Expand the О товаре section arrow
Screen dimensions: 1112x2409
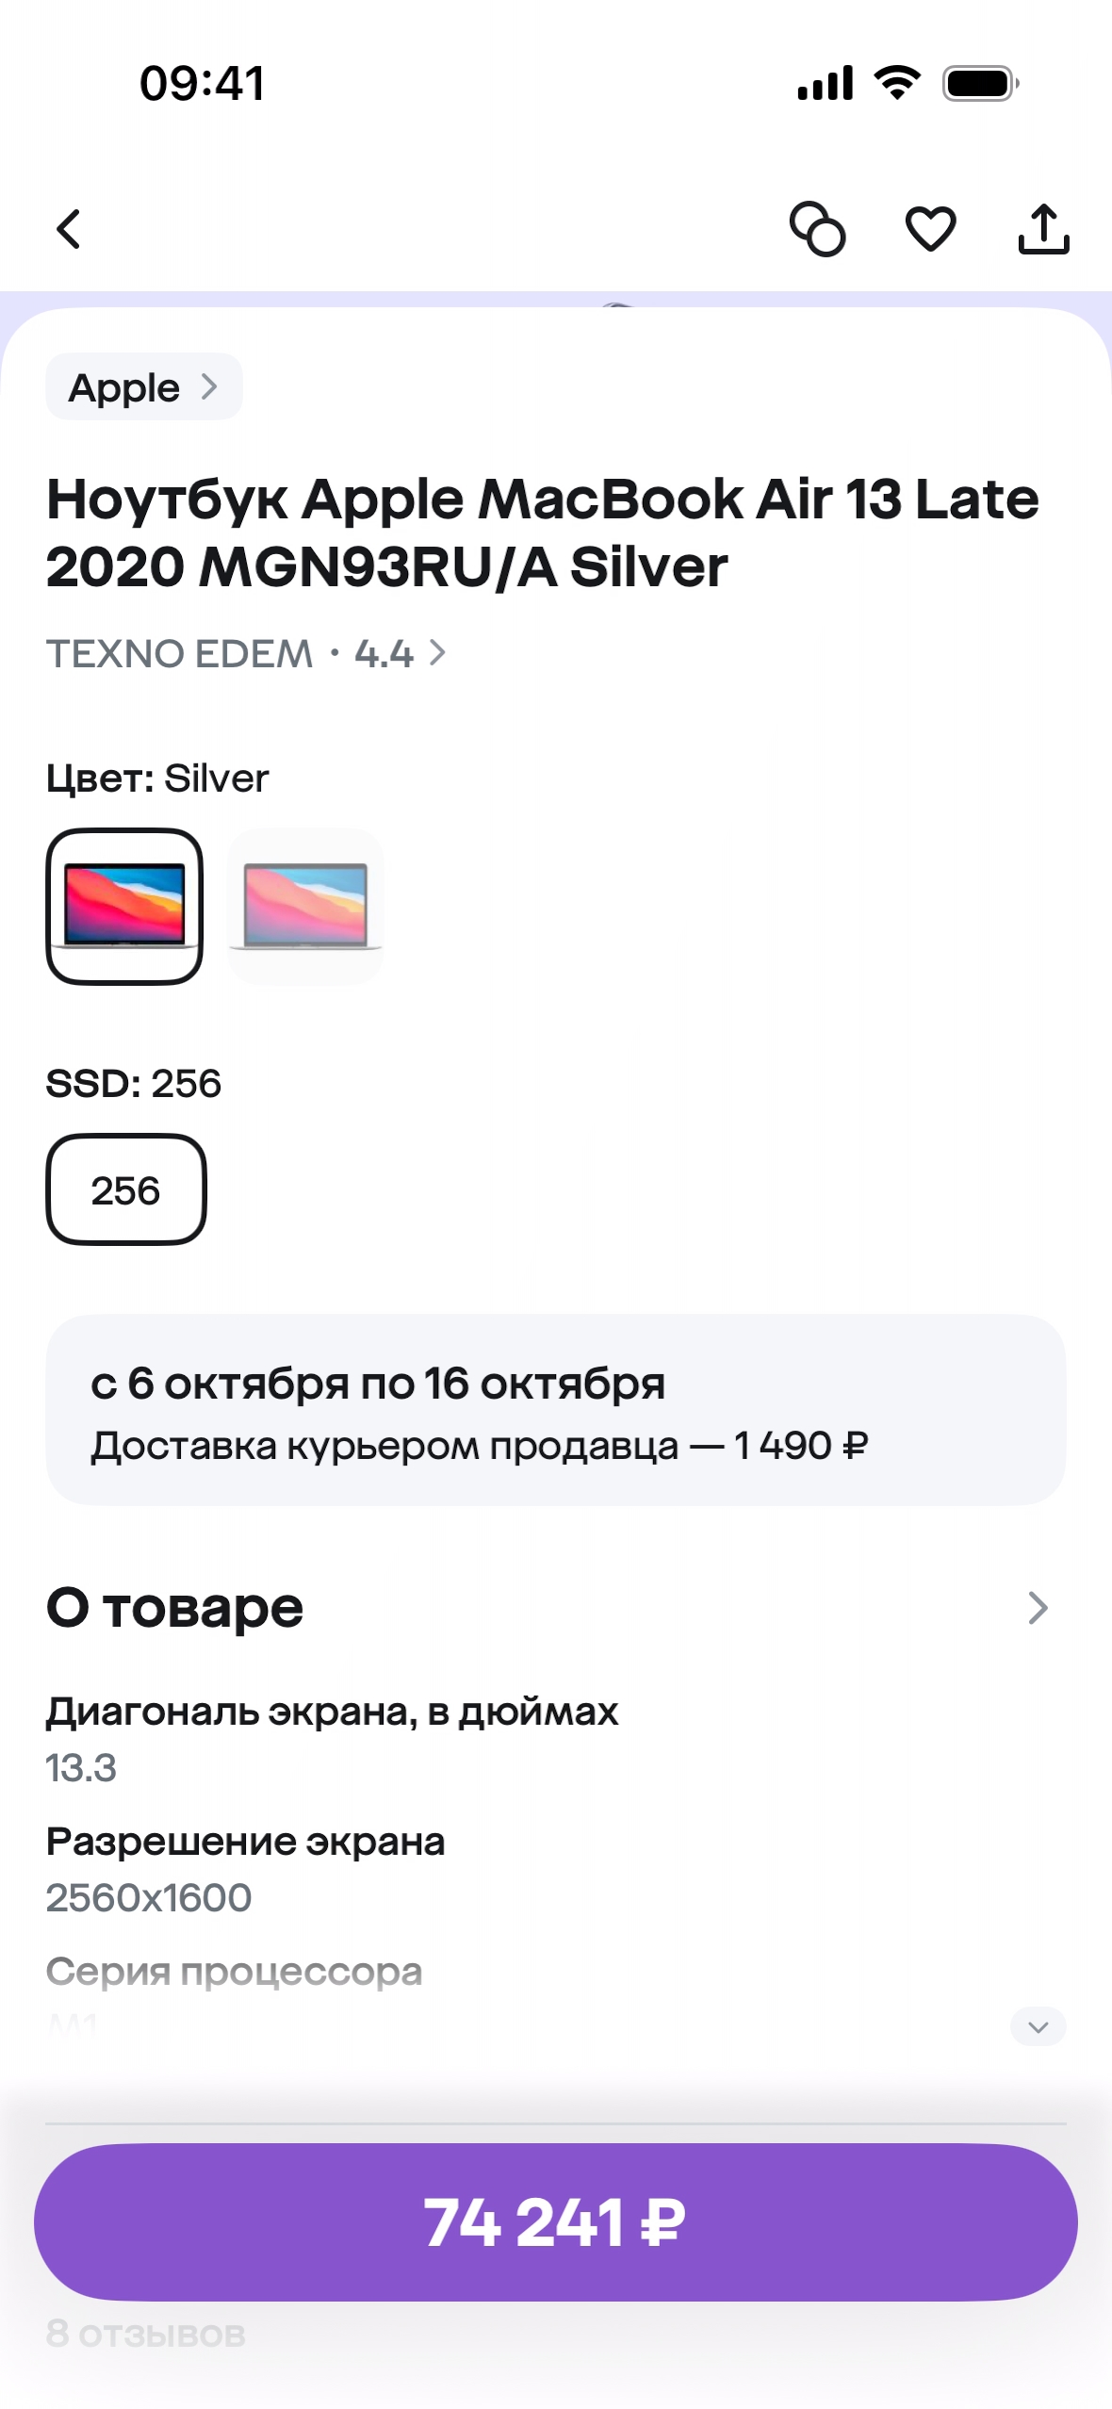(x=1038, y=1608)
